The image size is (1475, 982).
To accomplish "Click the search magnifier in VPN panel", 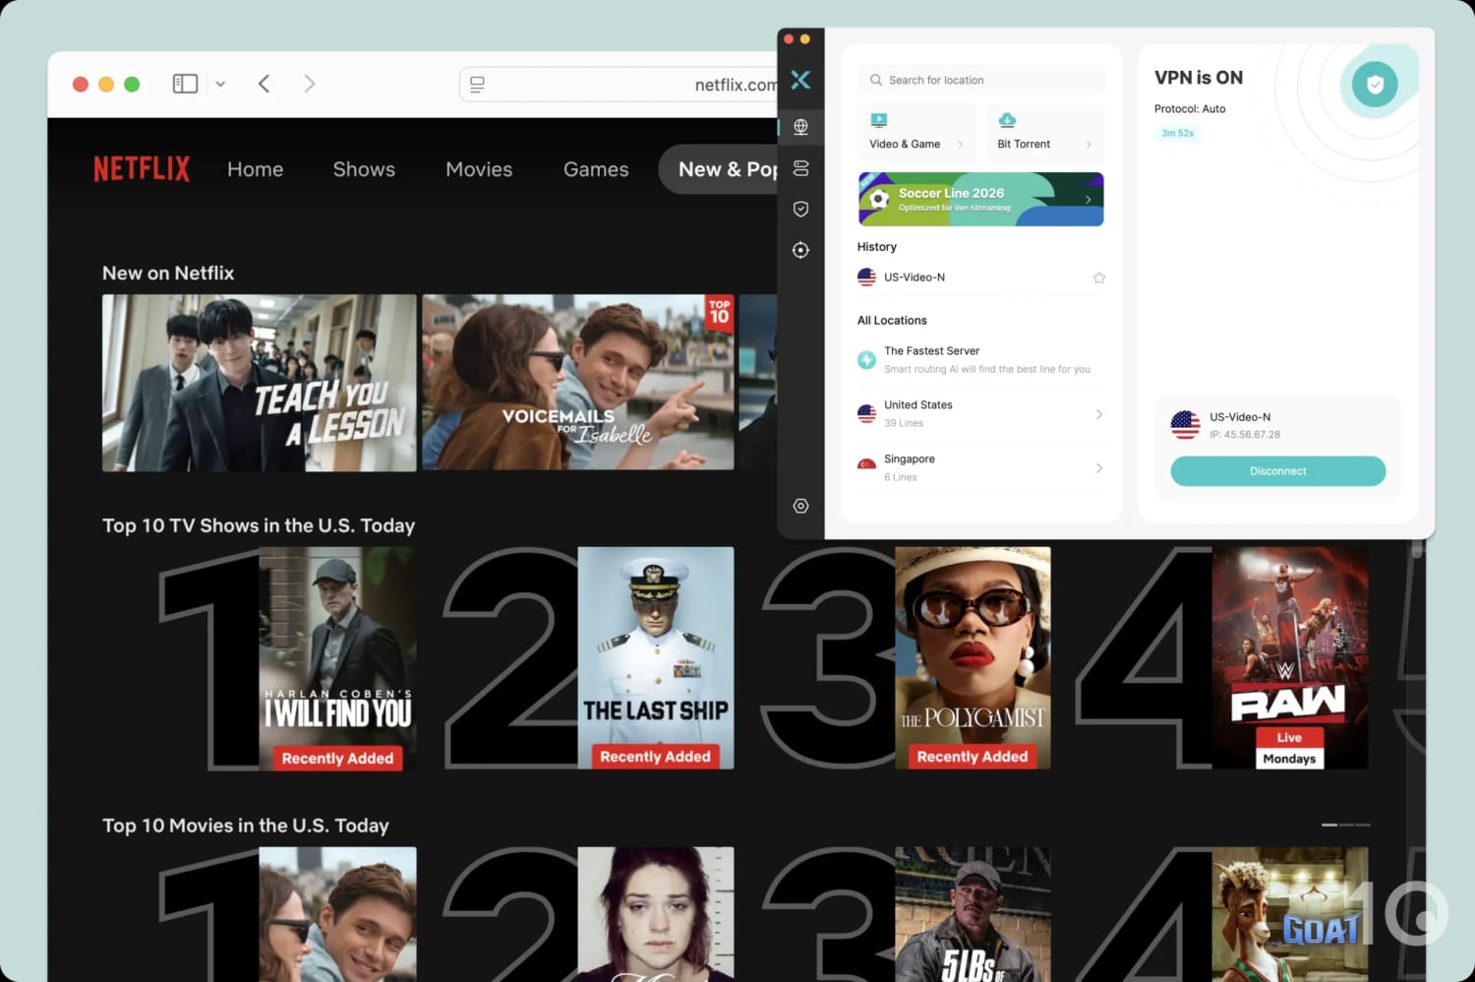I will 875,80.
